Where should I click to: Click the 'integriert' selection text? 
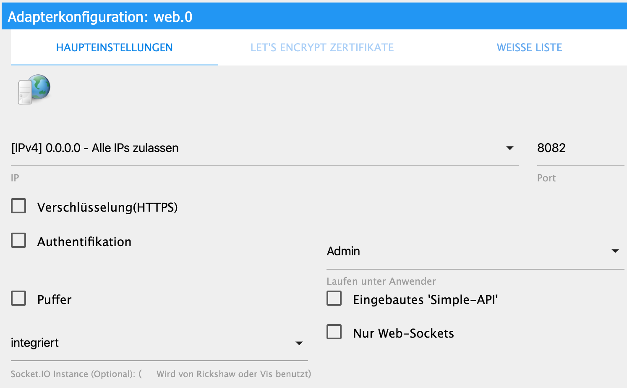35,343
